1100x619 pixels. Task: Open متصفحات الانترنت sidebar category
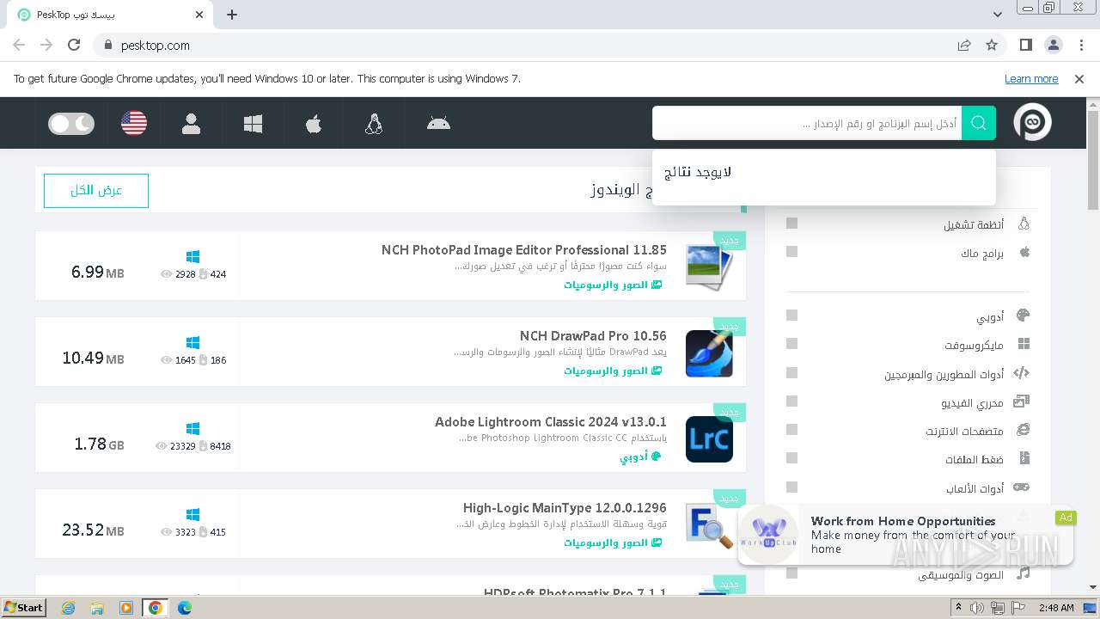click(x=965, y=432)
